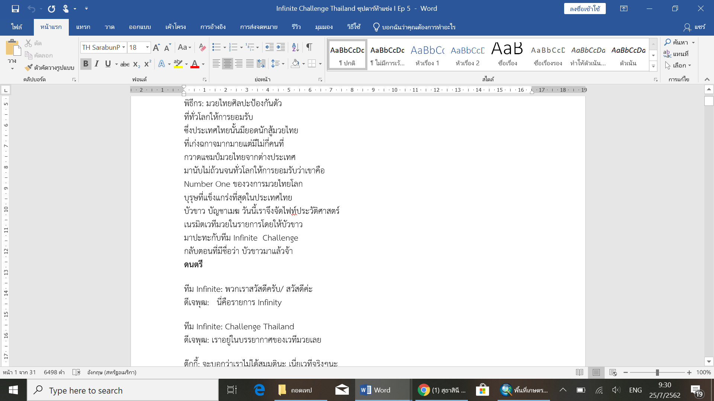Switch to the รีวิว (Review) tab
Viewport: 714px width, 401px height.
[296, 27]
